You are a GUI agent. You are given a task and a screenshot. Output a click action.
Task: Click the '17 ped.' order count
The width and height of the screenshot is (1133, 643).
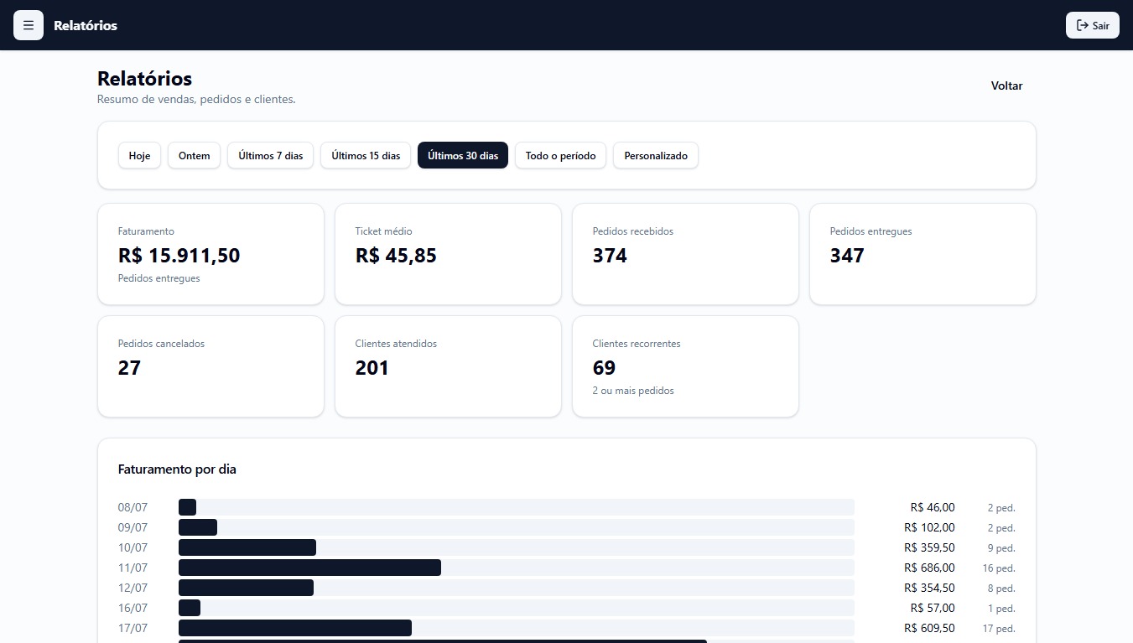tap(999, 629)
